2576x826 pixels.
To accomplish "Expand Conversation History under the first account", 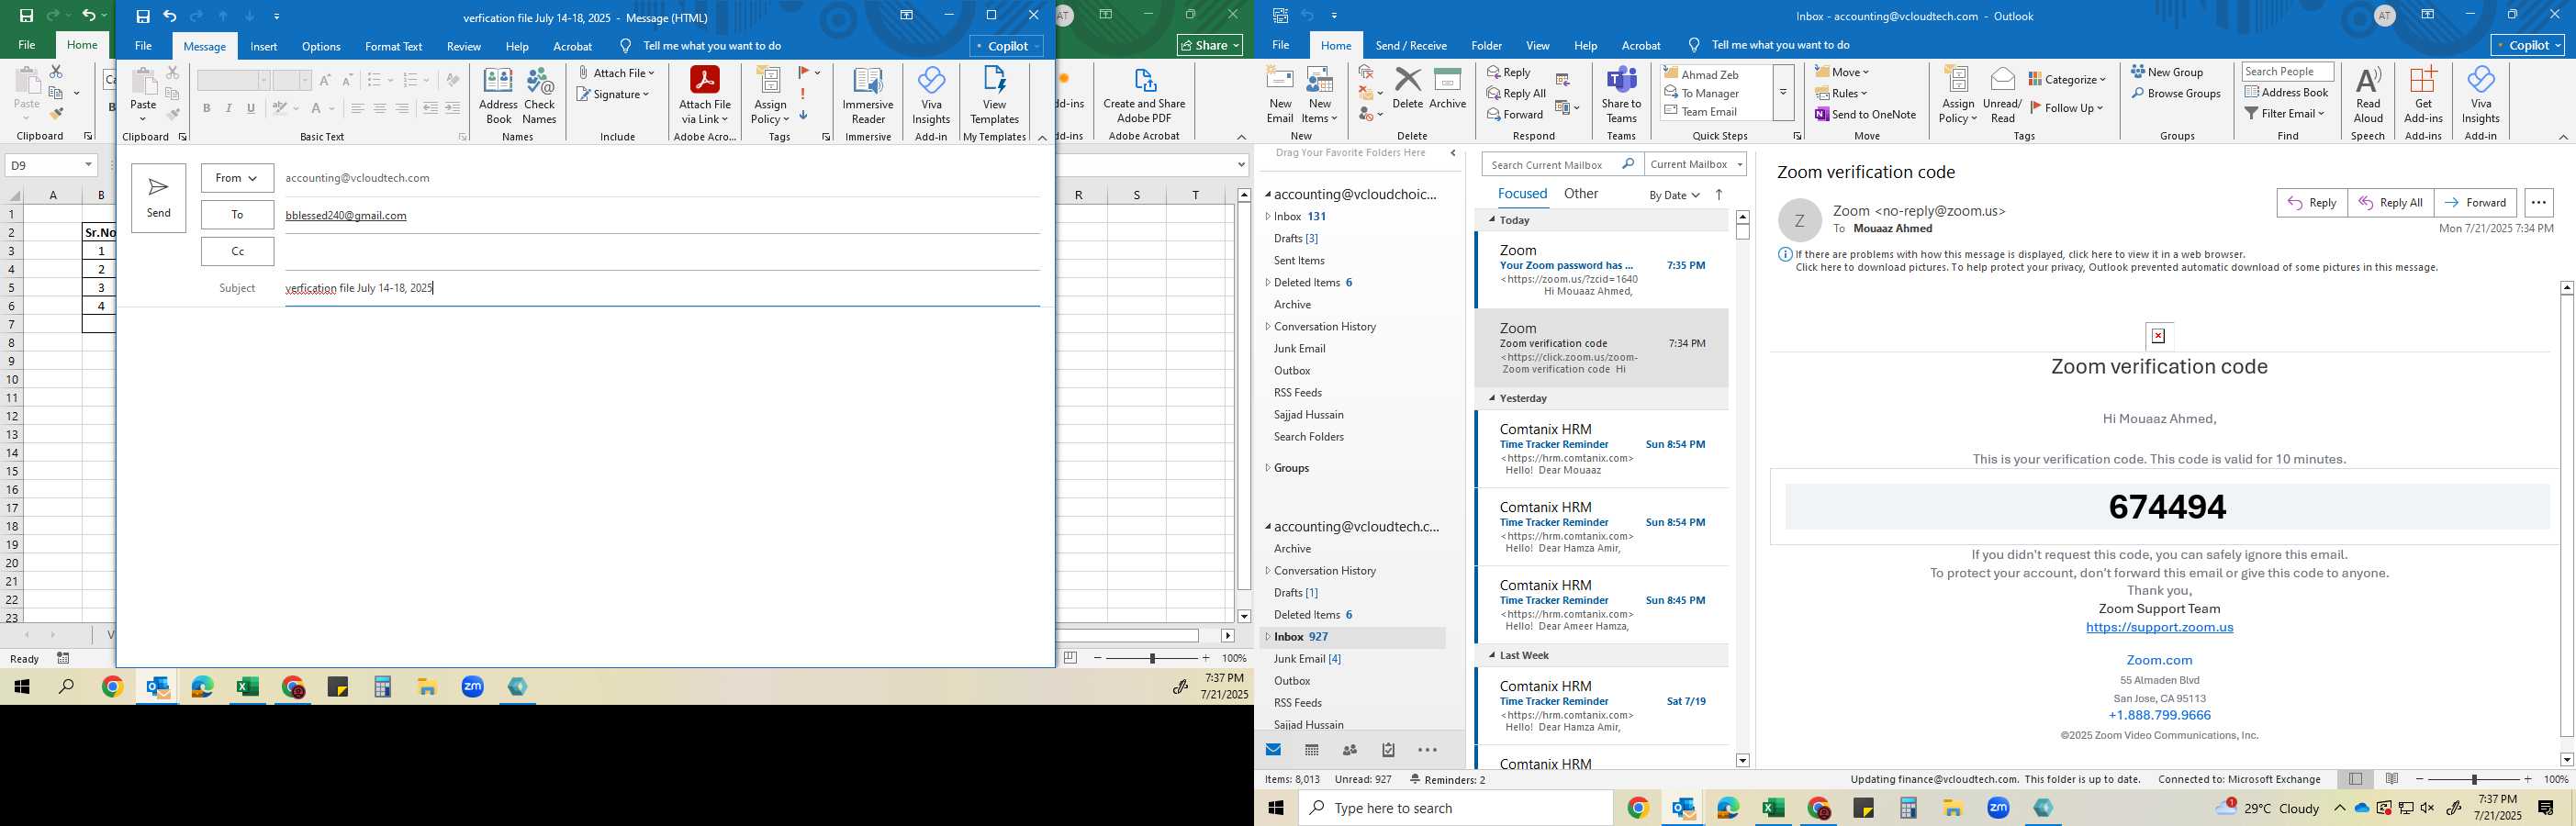I will click(1268, 327).
